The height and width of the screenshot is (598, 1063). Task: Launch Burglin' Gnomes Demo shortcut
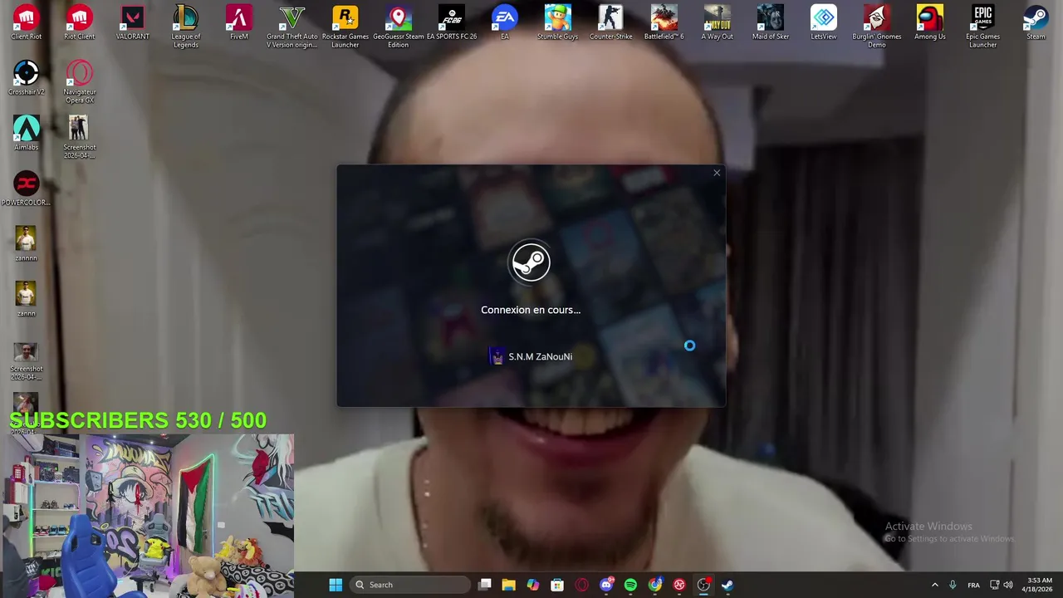[x=876, y=27]
